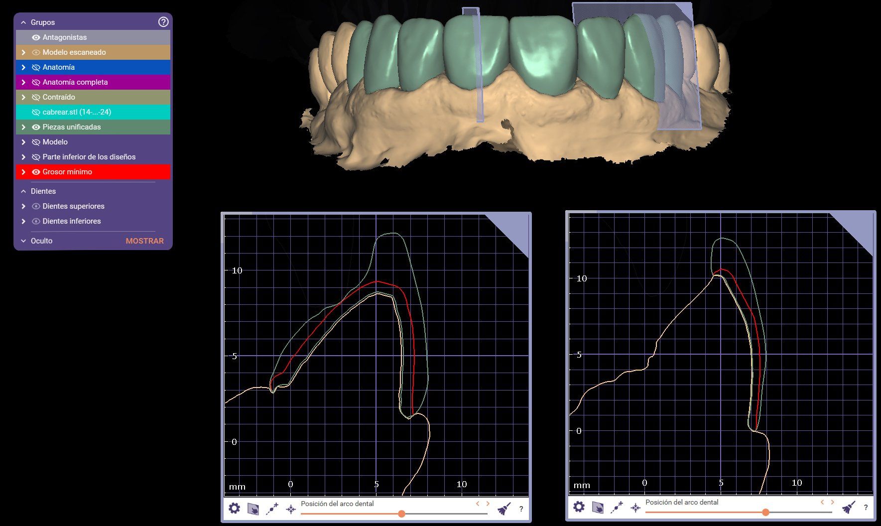Click arch position slider handle in left view

pyautogui.click(x=401, y=514)
